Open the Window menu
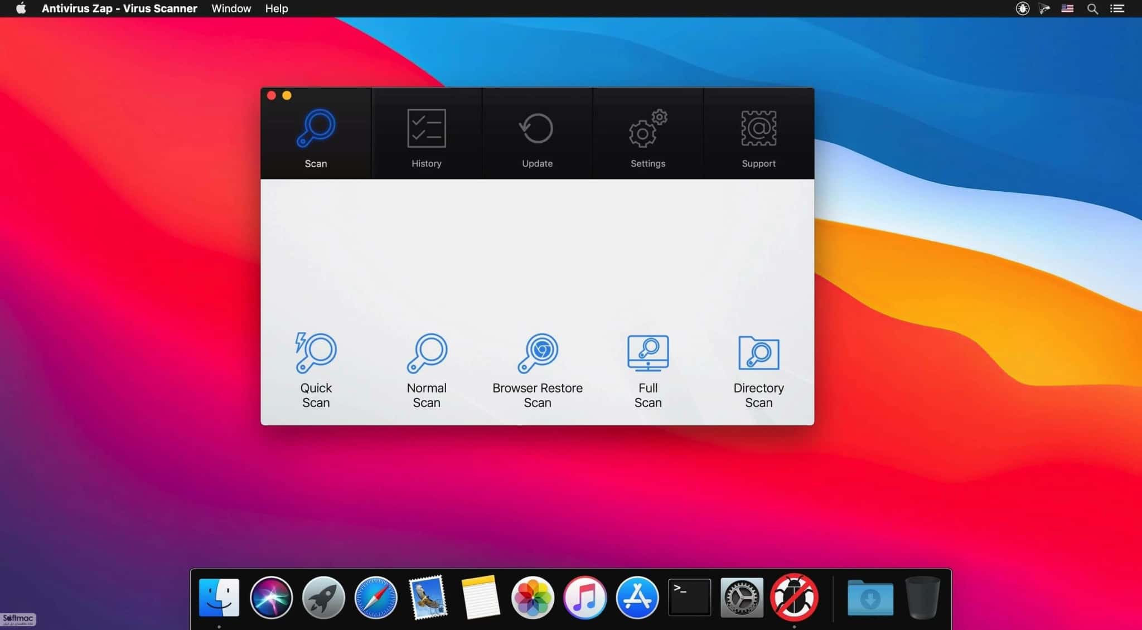 tap(231, 8)
